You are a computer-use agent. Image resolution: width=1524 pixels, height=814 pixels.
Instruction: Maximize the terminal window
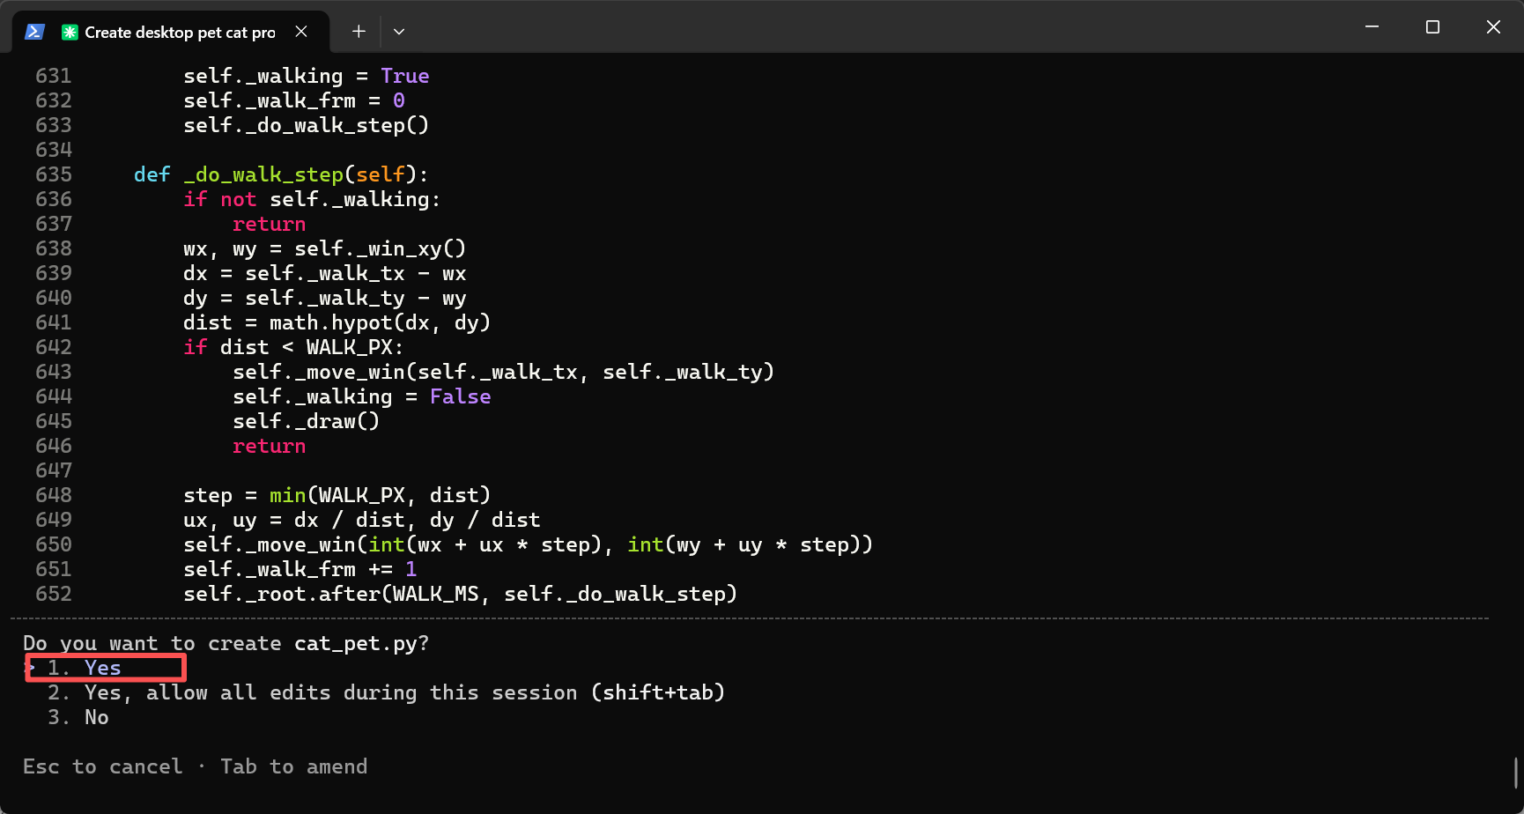coord(1432,27)
